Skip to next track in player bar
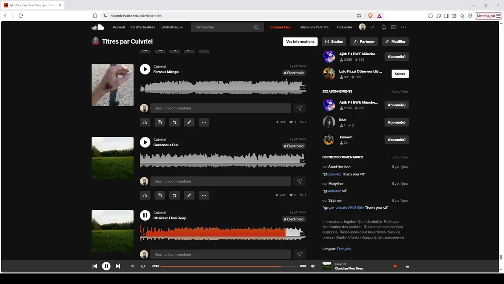 118,266
